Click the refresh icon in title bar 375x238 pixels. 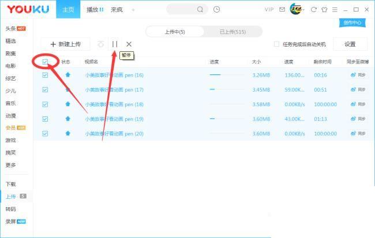click(x=314, y=10)
